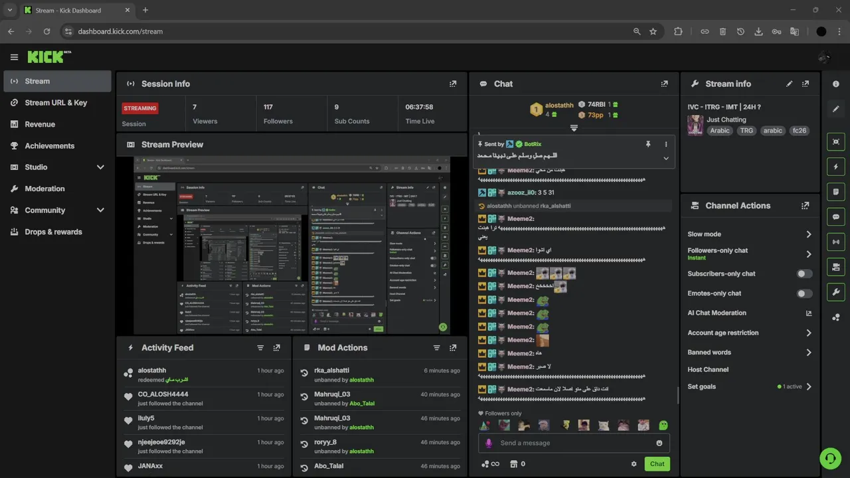The width and height of the screenshot is (850, 478).
Task: Click the Stream Preview thumbnail
Action: tap(292, 246)
